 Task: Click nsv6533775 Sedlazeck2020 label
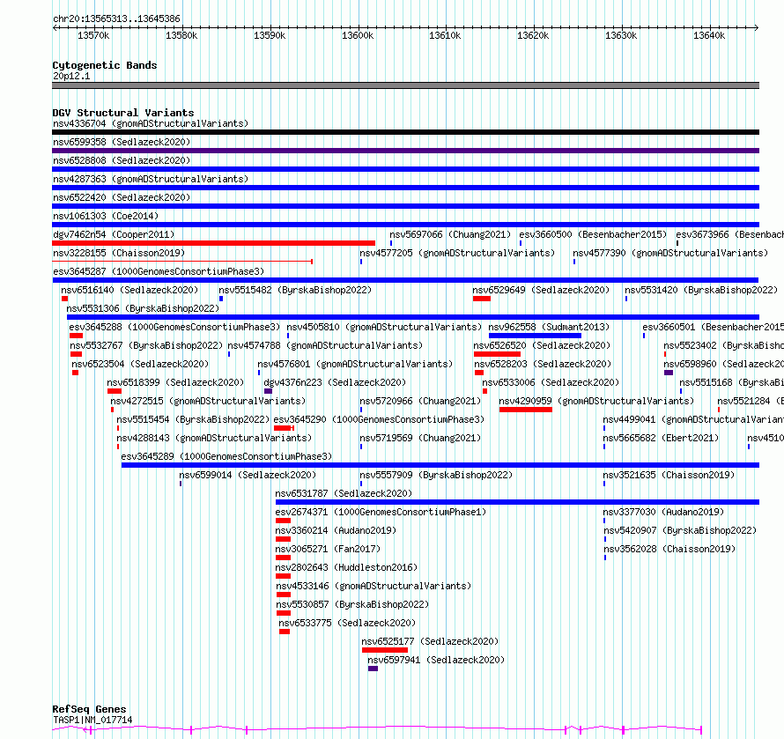[x=347, y=623]
